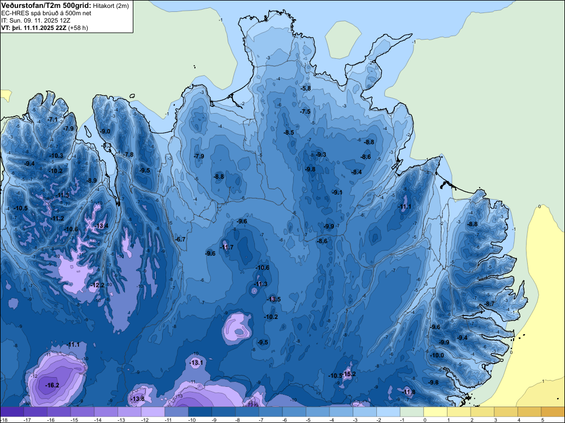Click the -9.1 temperature label
Viewport: 565px width, 423px height.
(337, 193)
